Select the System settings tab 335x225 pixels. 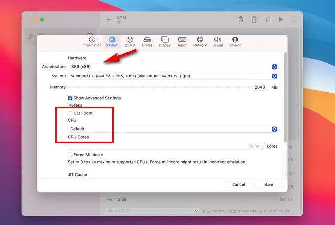point(112,42)
